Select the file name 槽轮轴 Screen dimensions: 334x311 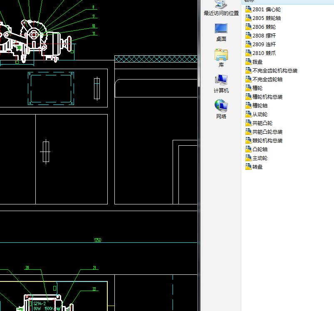coord(260,105)
